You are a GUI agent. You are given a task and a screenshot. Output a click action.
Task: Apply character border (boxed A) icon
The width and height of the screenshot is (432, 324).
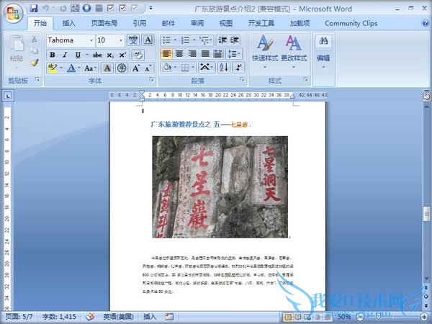coord(148,40)
